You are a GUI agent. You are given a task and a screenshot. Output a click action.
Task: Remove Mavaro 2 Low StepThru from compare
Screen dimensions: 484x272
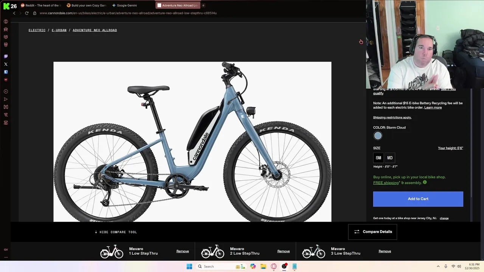pos(284,251)
